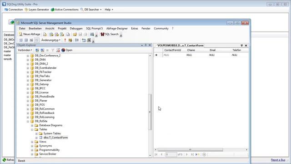Click the Email column header
This screenshot has width=291, height=164.
[x=213, y=50]
